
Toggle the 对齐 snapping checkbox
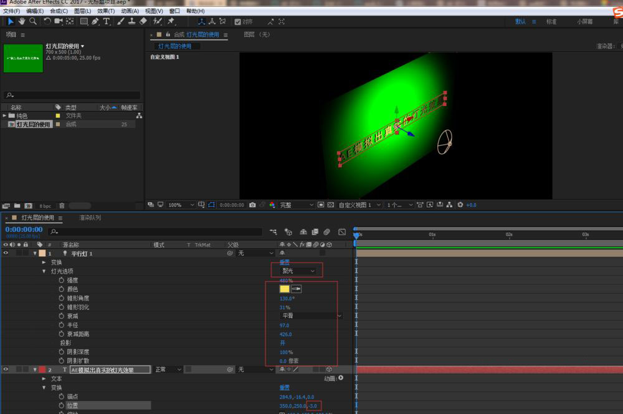[237, 22]
